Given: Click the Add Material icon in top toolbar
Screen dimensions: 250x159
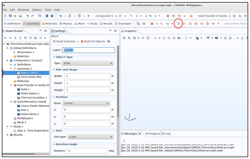Looking at the screenshot, I should pyautogui.click(x=191, y=16).
